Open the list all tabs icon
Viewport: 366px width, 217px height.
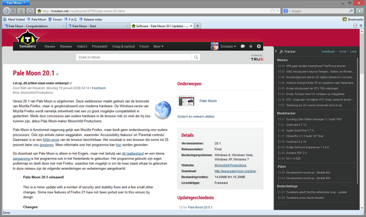click(x=361, y=26)
